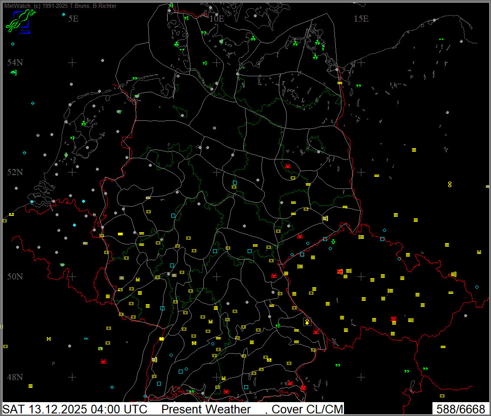The image size is (491, 416).
Task: Click the cyan OK station marker
Action: point(86,338)
